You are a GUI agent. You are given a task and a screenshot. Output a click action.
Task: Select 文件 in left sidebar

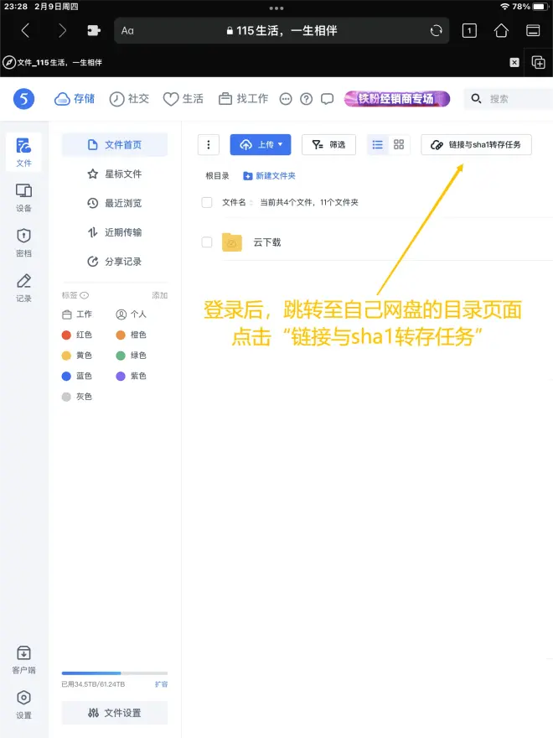pyautogui.click(x=23, y=152)
